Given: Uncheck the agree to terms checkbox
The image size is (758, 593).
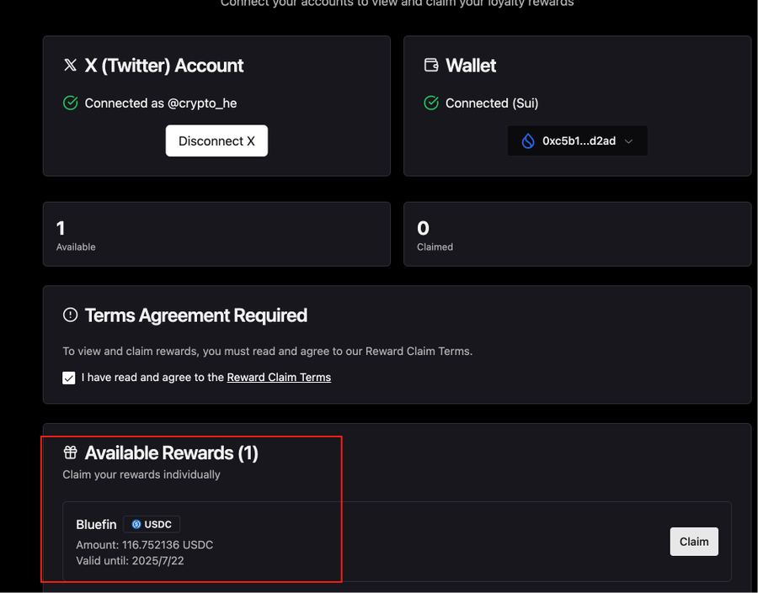Looking at the screenshot, I should pos(69,378).
